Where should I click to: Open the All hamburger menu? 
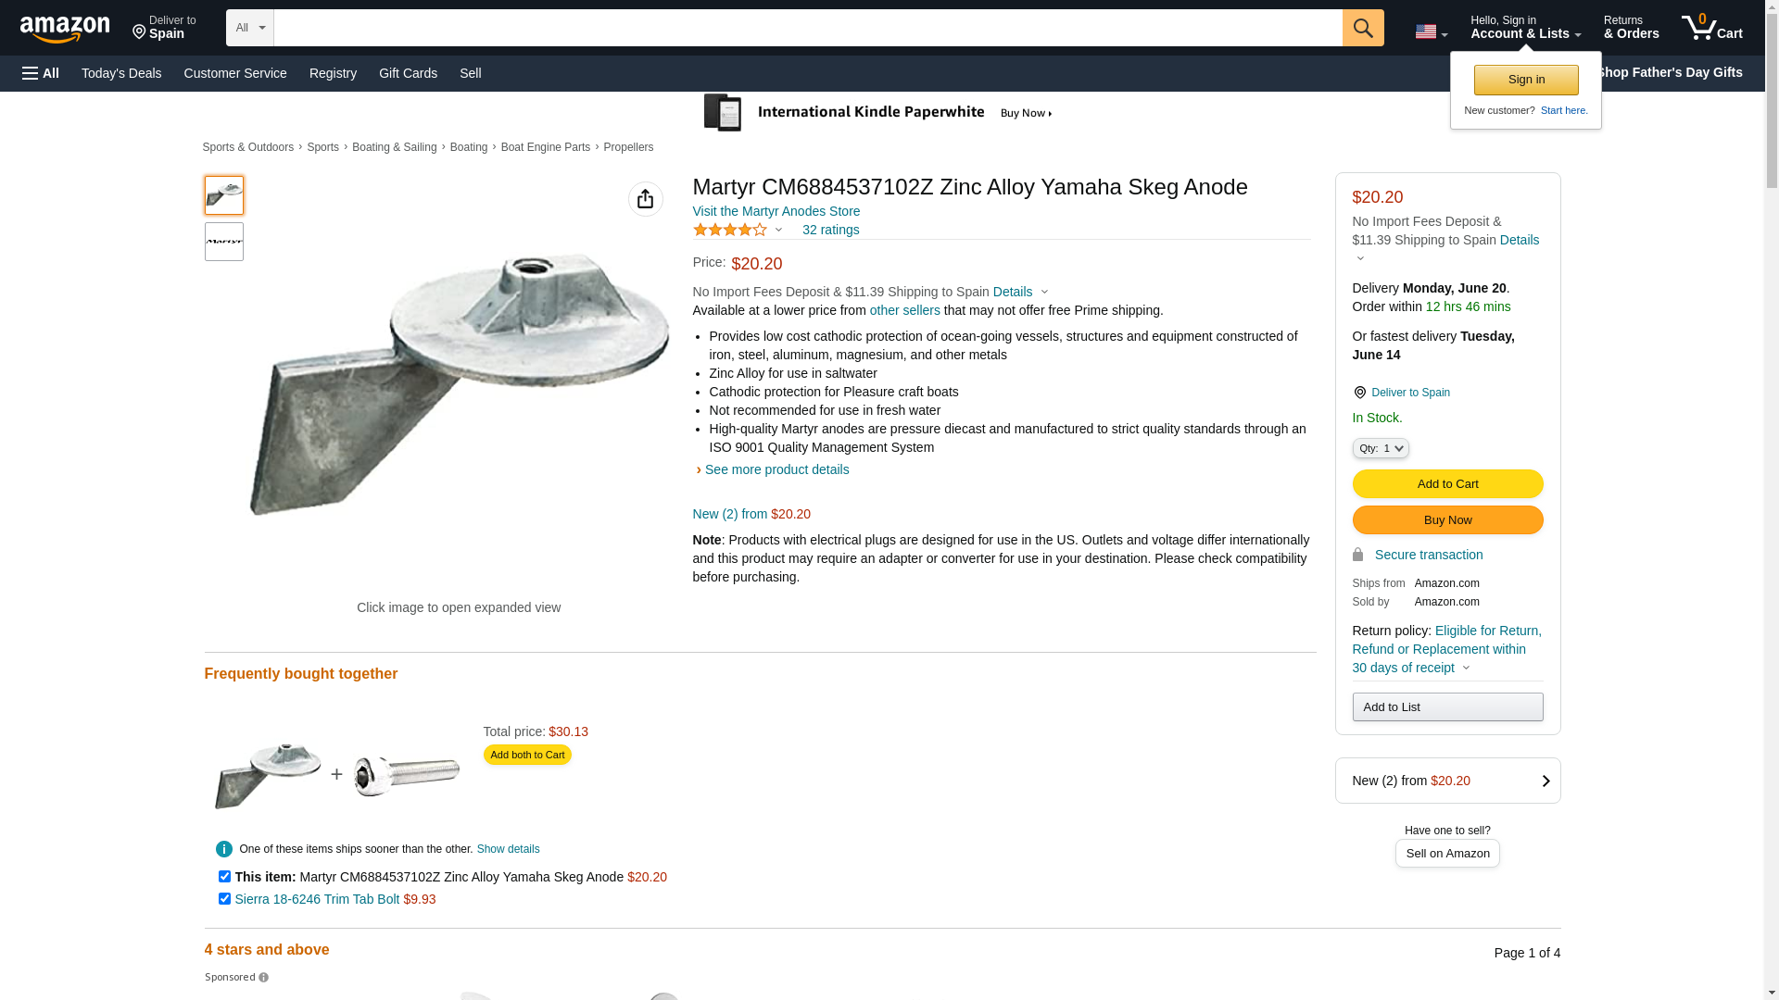tap(41, 73)
